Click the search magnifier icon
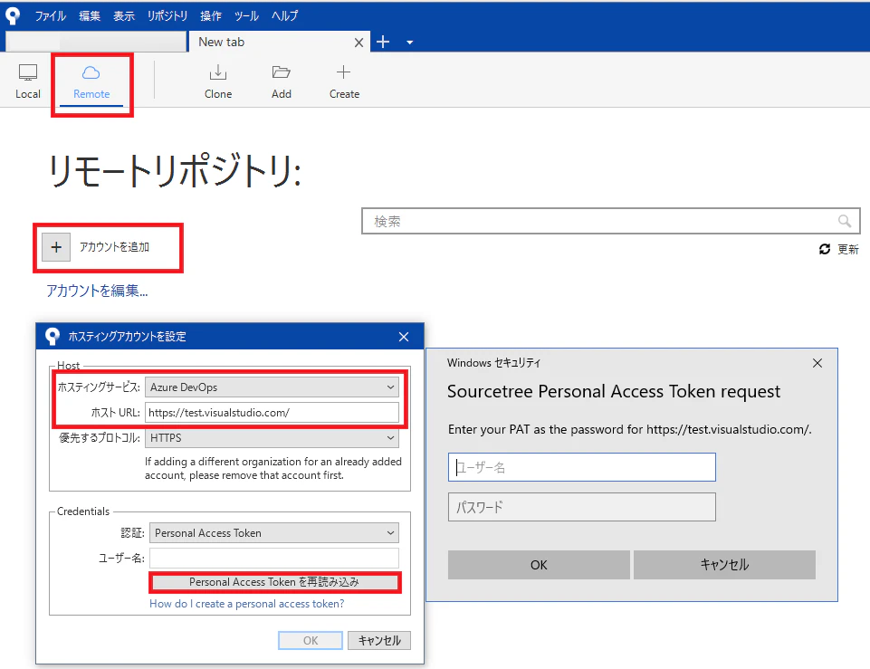Screen dimensions: 870x669 click(x=845, y=221)
